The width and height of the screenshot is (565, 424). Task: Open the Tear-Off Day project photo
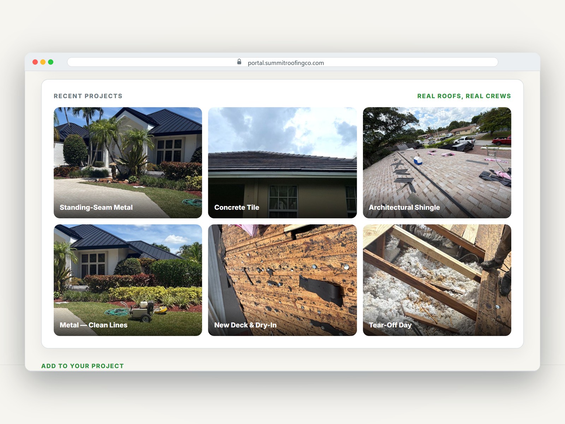point(437,280)
